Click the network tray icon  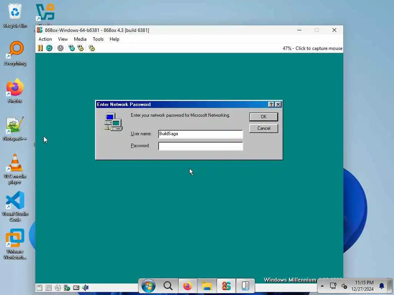click(333, 286)
